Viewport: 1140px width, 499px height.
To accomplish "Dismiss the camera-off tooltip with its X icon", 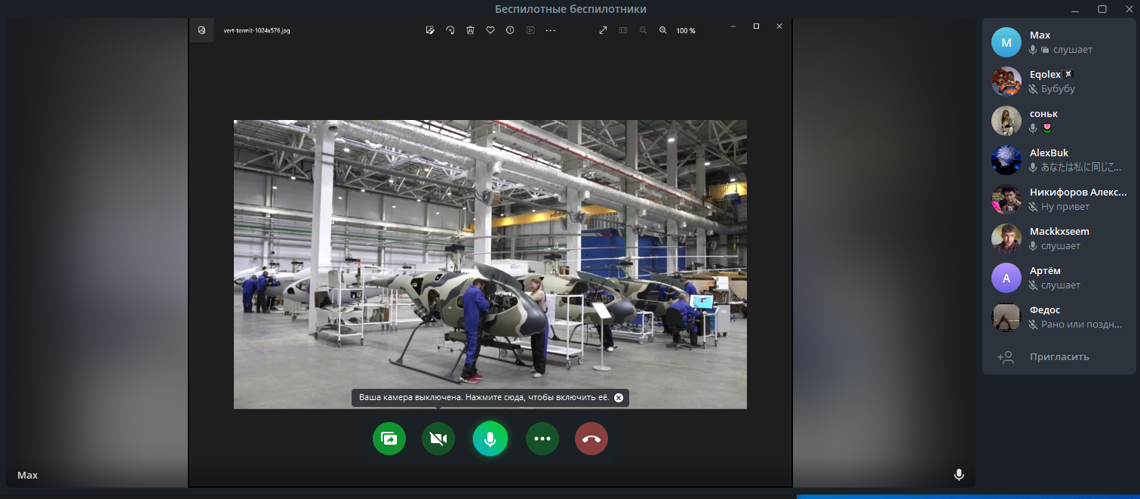I will pos(619,398).
